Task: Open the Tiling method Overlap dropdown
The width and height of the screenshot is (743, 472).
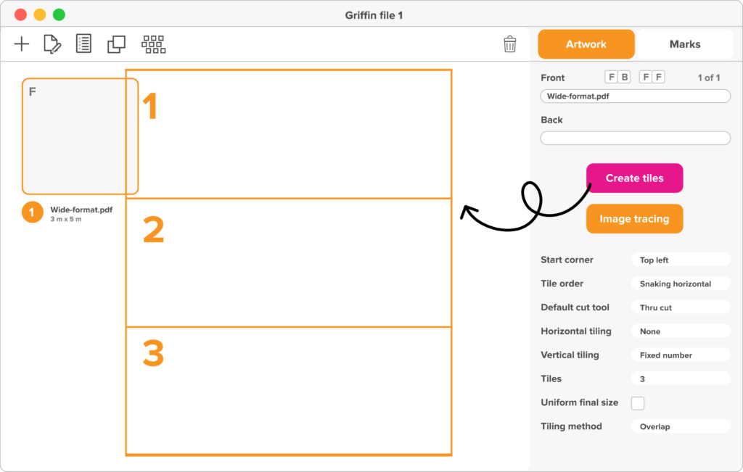Action: pyautogui.click(x=681, y=426)
